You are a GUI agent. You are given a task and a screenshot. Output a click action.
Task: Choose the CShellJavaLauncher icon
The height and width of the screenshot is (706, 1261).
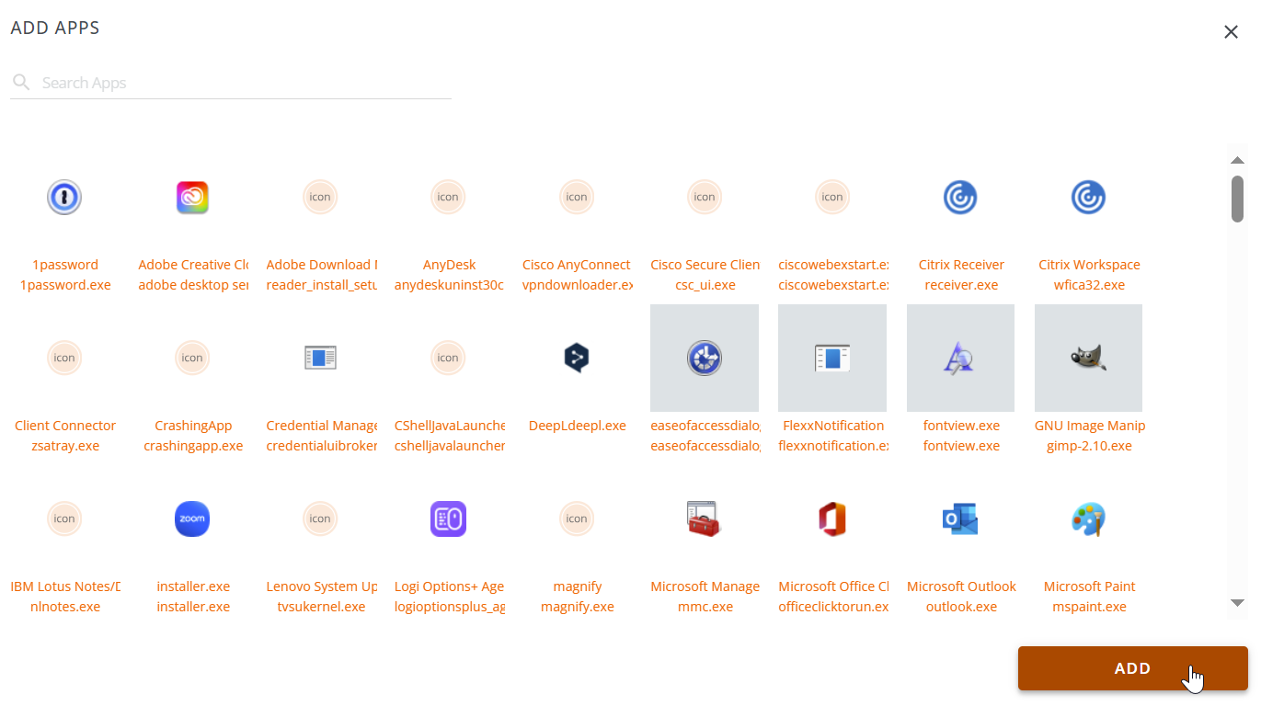tap(448, 358)
